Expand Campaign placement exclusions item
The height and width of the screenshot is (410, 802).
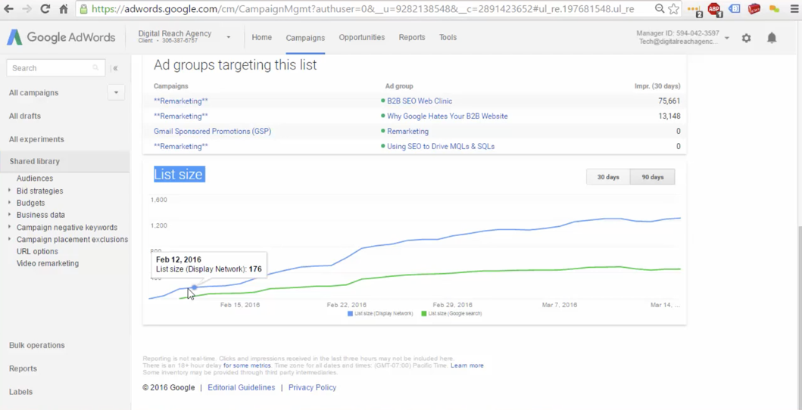pos(10,239)
